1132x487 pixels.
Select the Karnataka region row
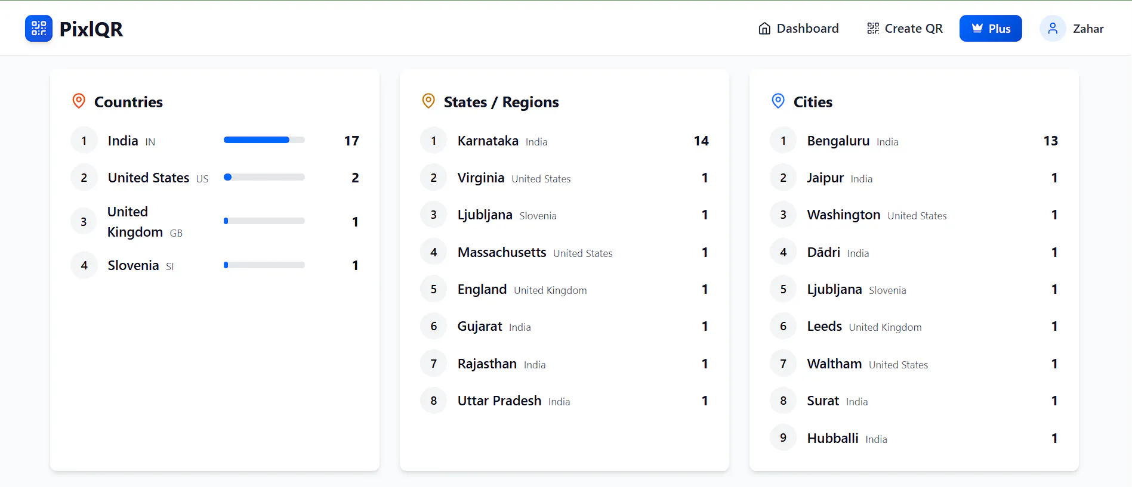click(x=565, y=141)
